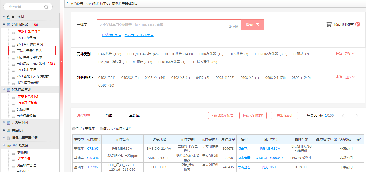The width and height of the screenshot is (366, 172).
Task: Click the 售后服务 icon in the sidebar
Action: [x=9, y=130]
